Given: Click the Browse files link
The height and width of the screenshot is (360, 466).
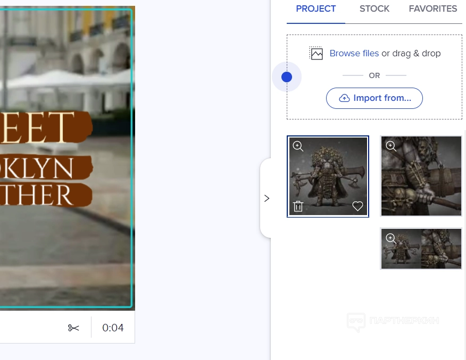Looking at the screenshot, I should [x=354, y=53].
